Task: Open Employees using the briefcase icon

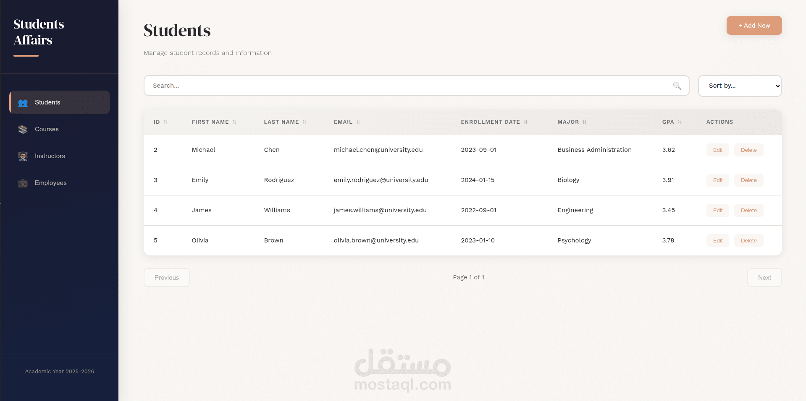Action: [22, 183]
